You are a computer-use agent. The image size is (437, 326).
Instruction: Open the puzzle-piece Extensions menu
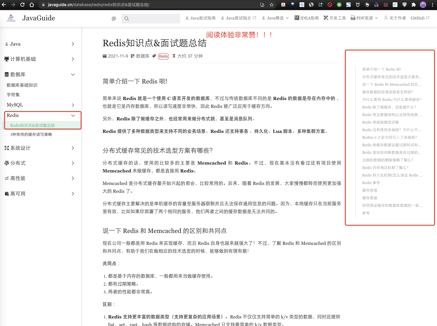coord(414,5)
